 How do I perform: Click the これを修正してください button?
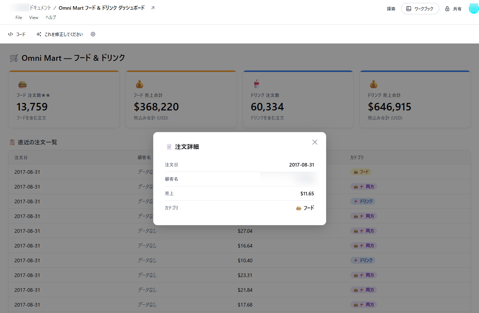pyautogui.click(x=60, y=35)
